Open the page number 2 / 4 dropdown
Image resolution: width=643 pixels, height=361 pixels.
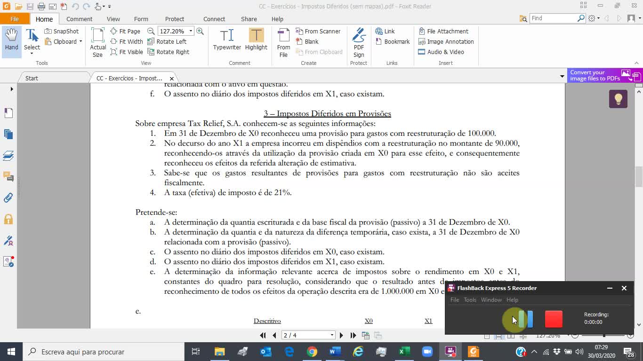[332, 335]
